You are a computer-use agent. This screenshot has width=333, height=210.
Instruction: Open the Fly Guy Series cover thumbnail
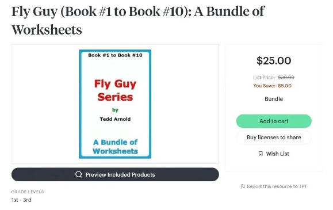click(x=115, y=104)
